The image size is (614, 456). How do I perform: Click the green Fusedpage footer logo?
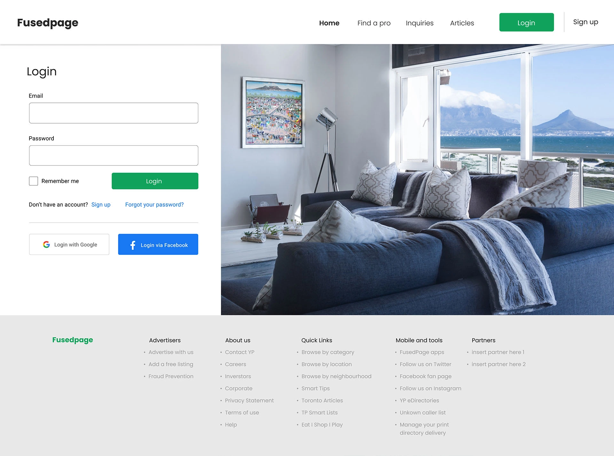[x=73, y=340]
